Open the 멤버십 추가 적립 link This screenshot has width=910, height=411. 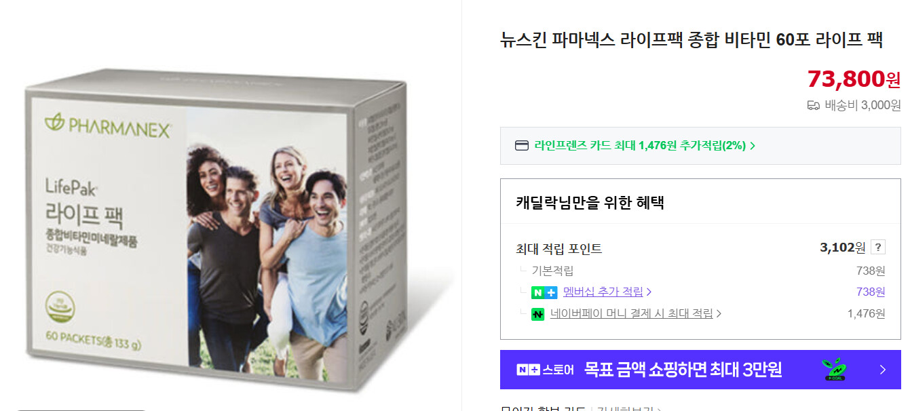click(x=603, y=292)
